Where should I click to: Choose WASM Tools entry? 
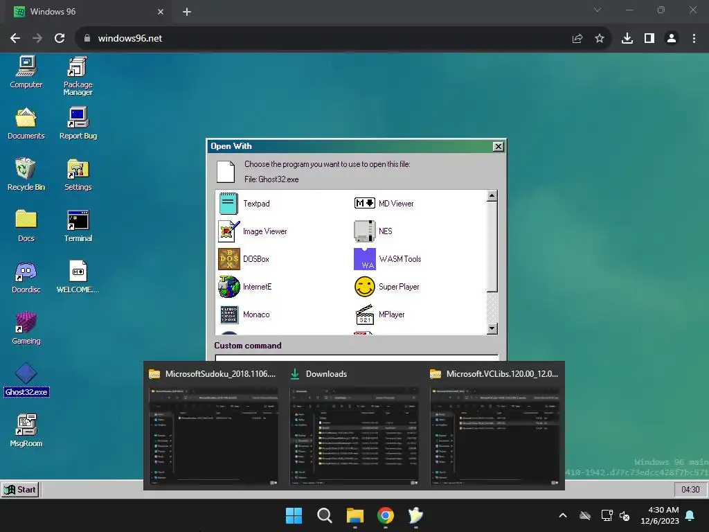coord(388,259)
